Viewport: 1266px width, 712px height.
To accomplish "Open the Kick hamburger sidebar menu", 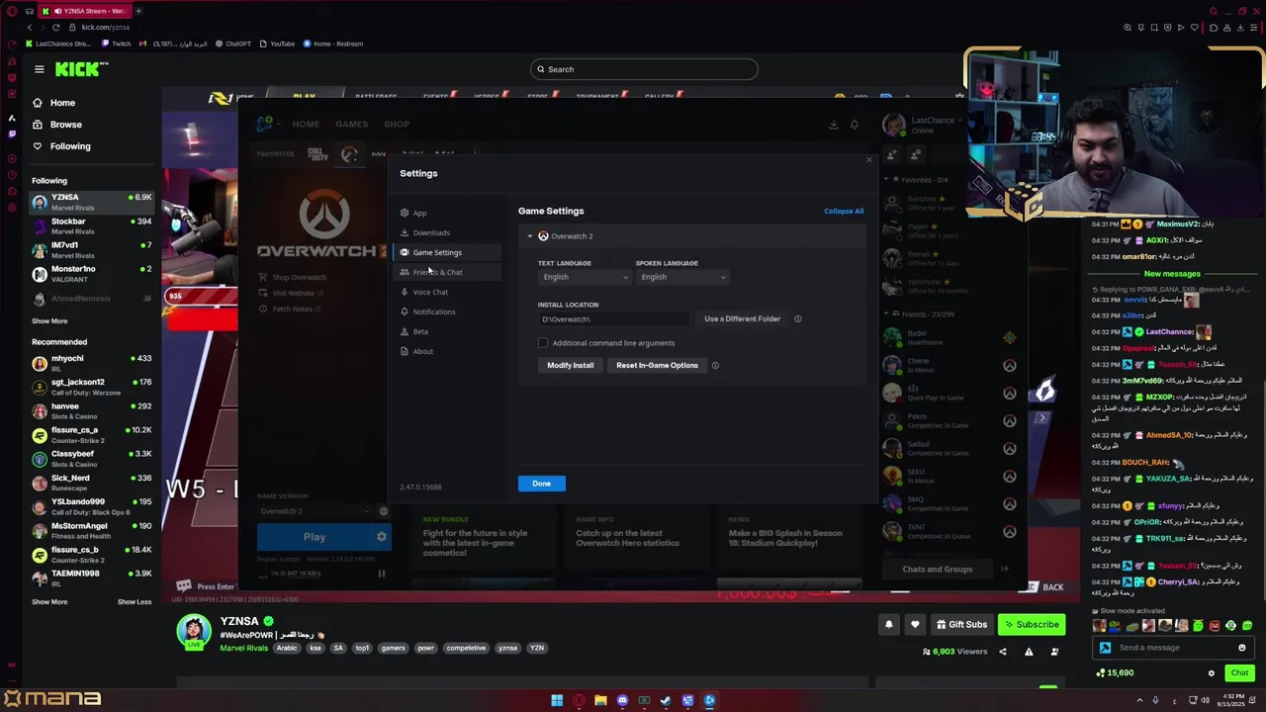I will [x=39, y=69].
